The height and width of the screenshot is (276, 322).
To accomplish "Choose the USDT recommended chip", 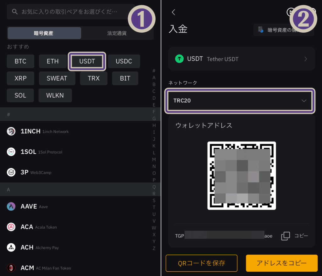I will (x=87, y=61).
